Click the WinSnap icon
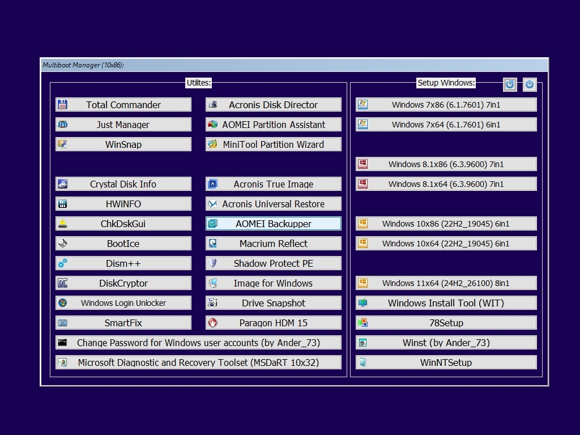580x435 pixels. point(62,144)
